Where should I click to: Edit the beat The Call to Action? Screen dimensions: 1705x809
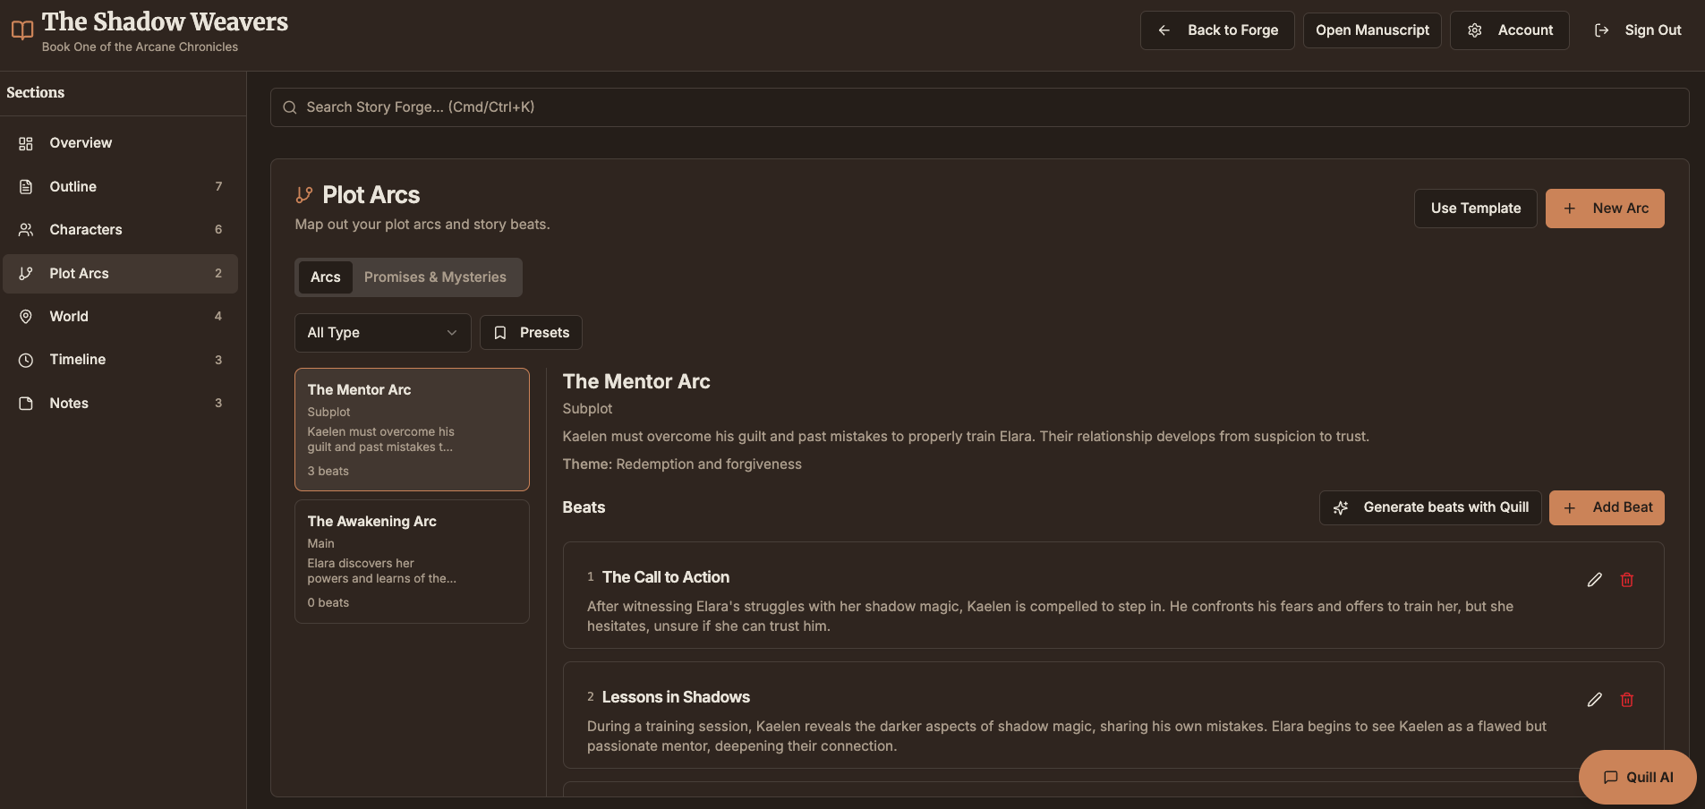click(x=1594, y=580)
